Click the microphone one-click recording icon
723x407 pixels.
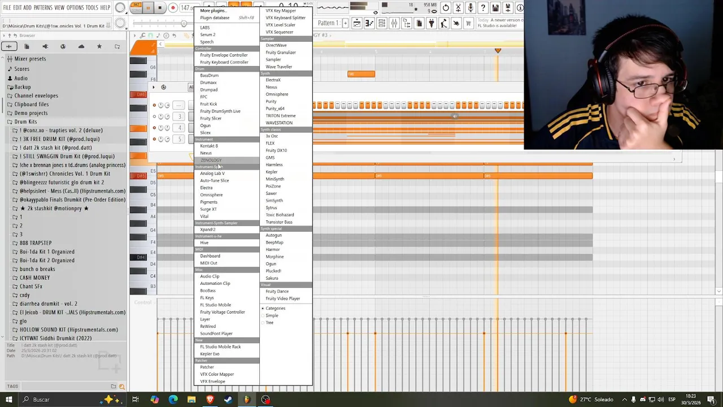[x=471, y=8]
